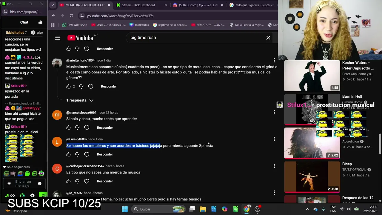
Task: Open the ESP LAA language switcher
Action: pos(333,209)
